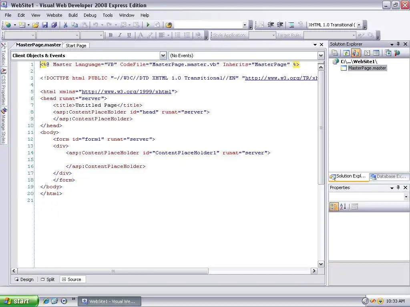Image resolution: width=410 pixels, height=307 pixels.
Task: Click the Save All icon
Action: pyautogui.click(x=54, y=25)
